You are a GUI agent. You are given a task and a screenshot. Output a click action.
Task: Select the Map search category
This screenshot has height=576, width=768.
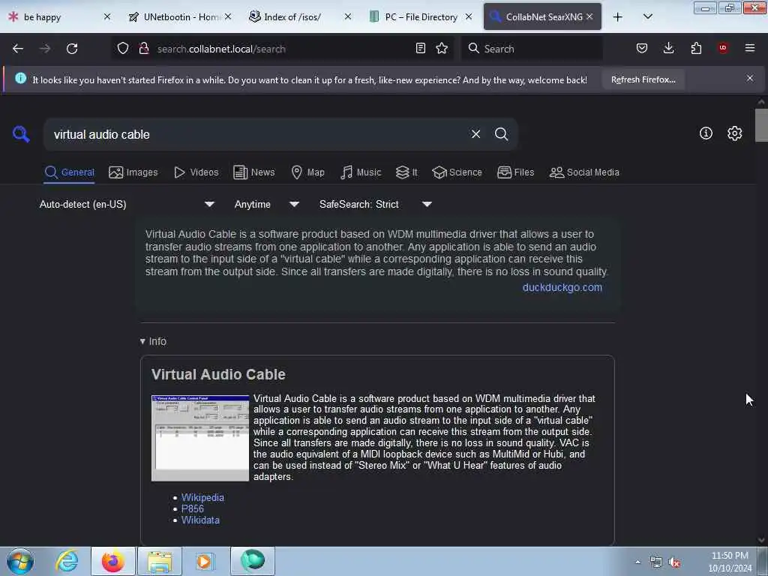(x=307, y=172)
